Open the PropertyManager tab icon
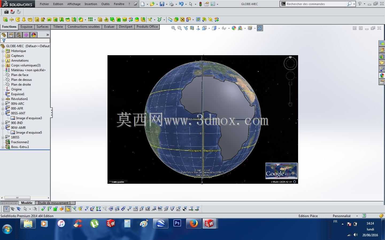385x240 pixels. [11, 35]
